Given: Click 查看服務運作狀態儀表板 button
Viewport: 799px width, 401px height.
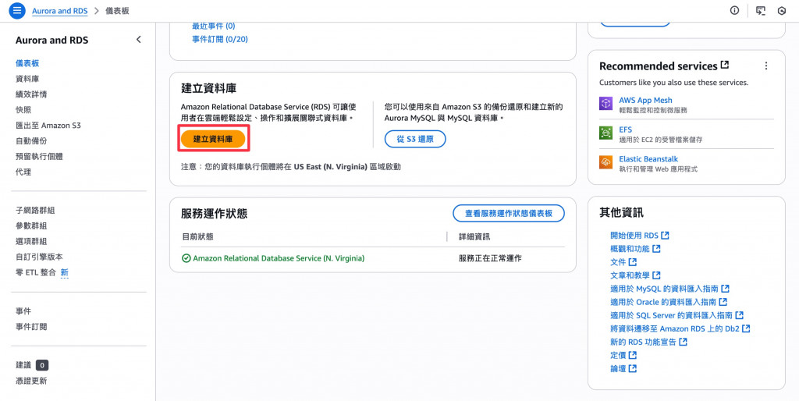Looking at the screenshot, I should point(509,214).
